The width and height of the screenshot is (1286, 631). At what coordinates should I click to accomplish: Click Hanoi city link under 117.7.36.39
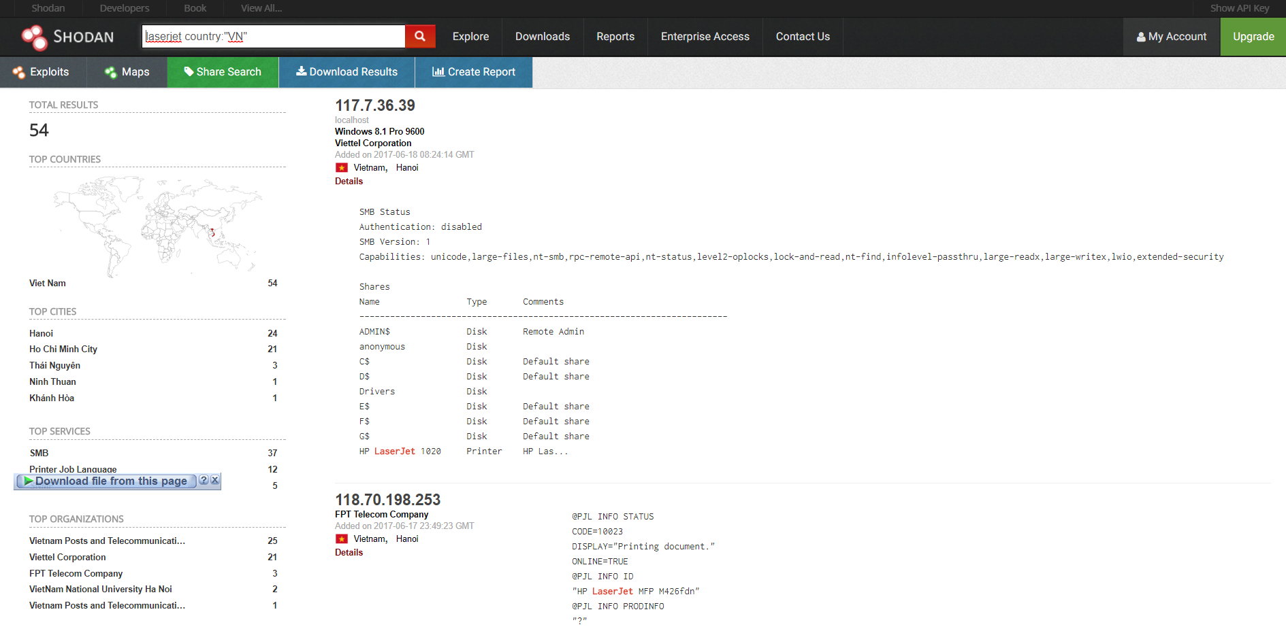tap(407, 167)
